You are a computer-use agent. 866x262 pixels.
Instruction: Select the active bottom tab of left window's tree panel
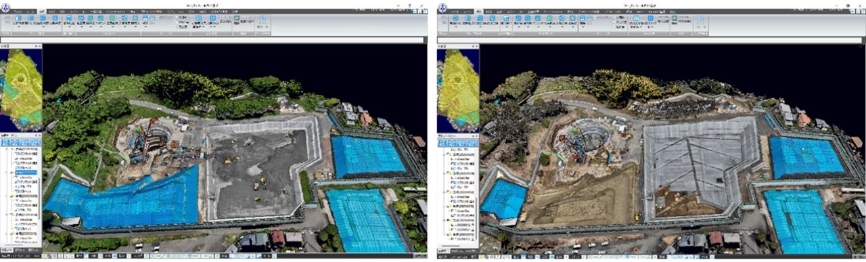[6, 250]
